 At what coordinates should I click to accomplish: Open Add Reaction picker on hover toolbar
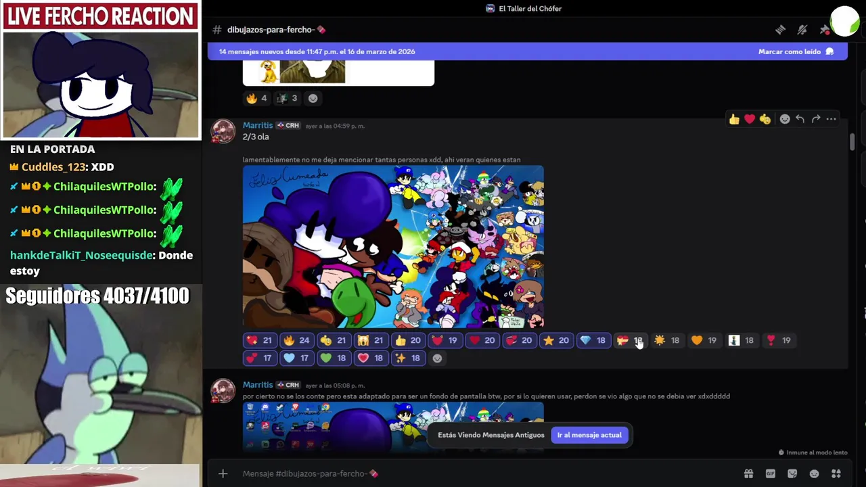pos(785,119)
